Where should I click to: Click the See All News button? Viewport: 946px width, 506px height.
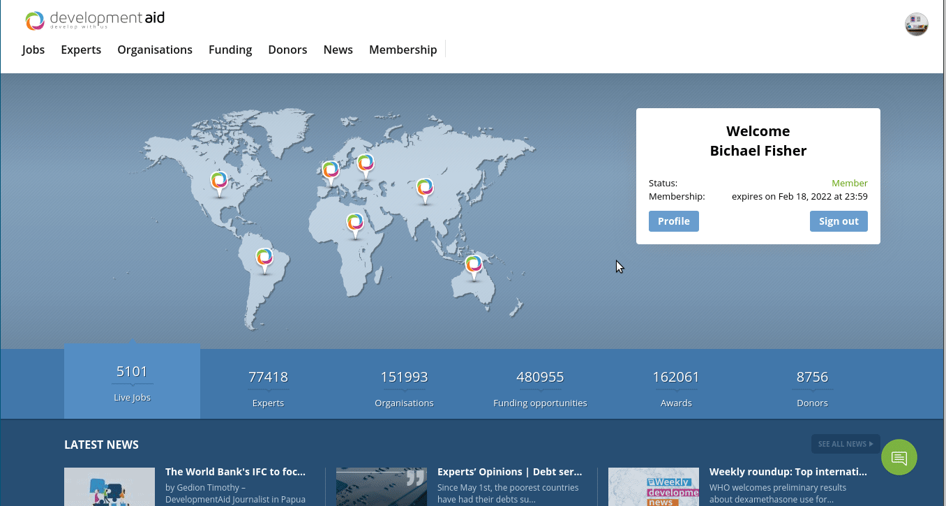click(x=846, y=444)
